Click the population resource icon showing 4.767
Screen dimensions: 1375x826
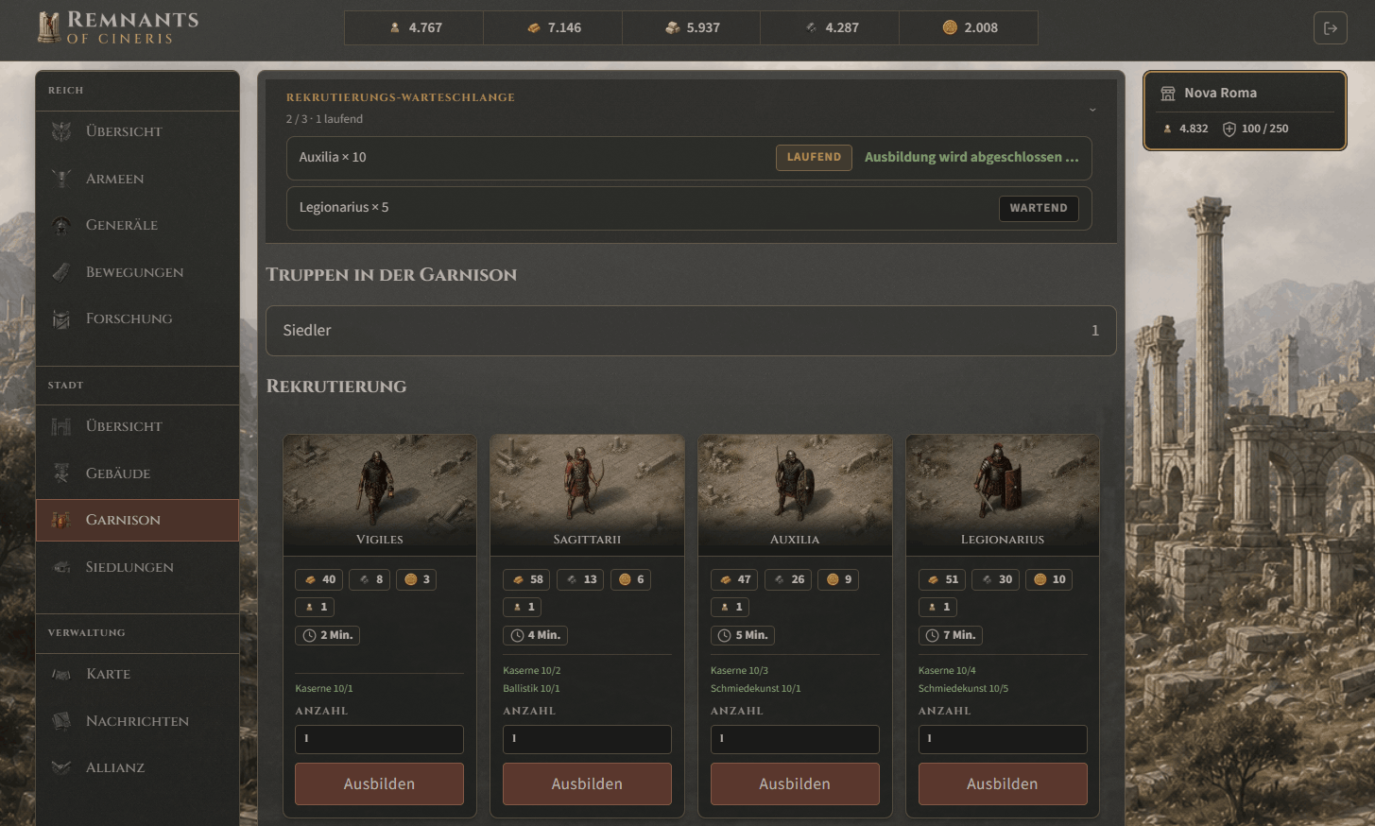click(395, 28)
